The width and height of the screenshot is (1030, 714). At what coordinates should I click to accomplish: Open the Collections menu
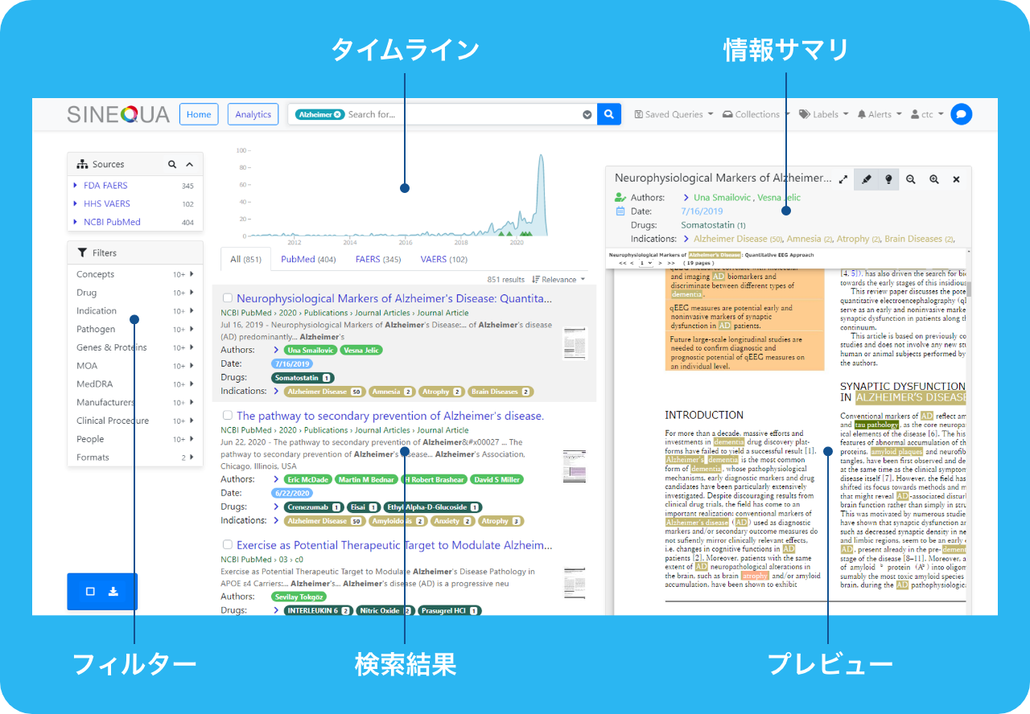(756, 114)
